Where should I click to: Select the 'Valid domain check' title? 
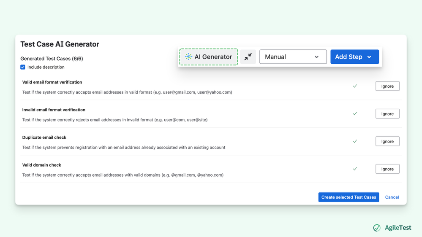tap(42, 165)
